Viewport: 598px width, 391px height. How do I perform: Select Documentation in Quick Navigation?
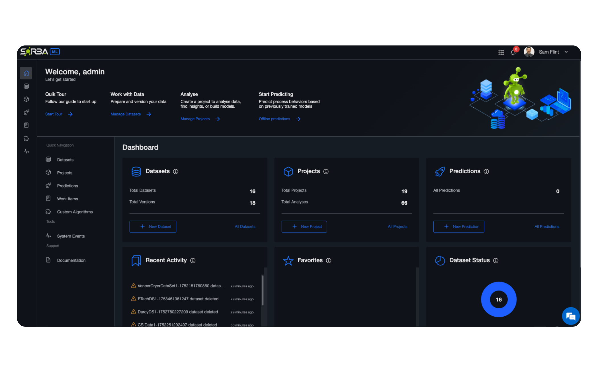(71, 260)
